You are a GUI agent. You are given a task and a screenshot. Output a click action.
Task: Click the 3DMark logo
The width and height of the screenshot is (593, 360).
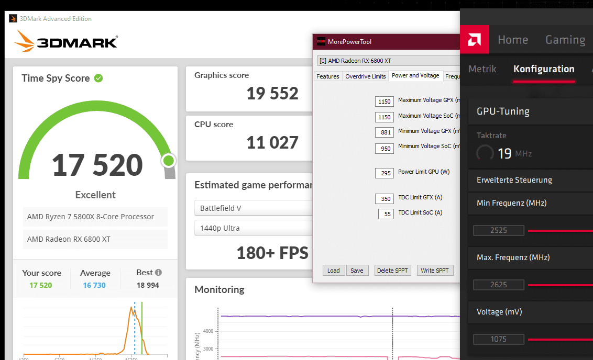click(66, 41)
